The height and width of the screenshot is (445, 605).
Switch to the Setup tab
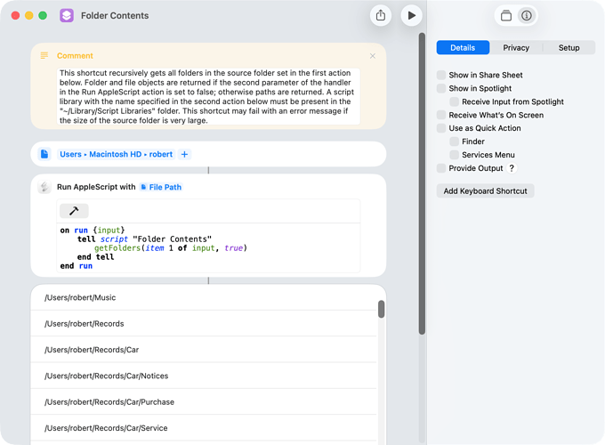click(x=569, y=48)
